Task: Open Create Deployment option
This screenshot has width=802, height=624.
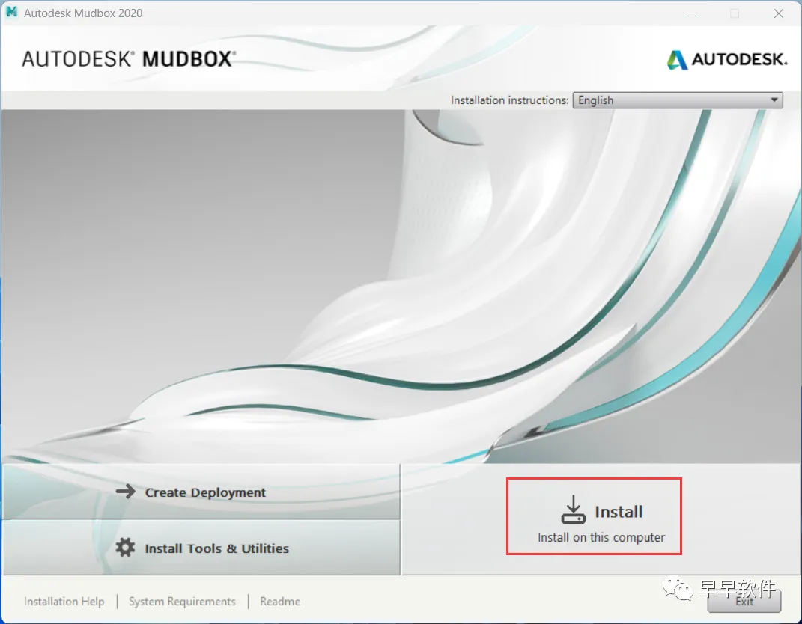Action: (201, 492)
